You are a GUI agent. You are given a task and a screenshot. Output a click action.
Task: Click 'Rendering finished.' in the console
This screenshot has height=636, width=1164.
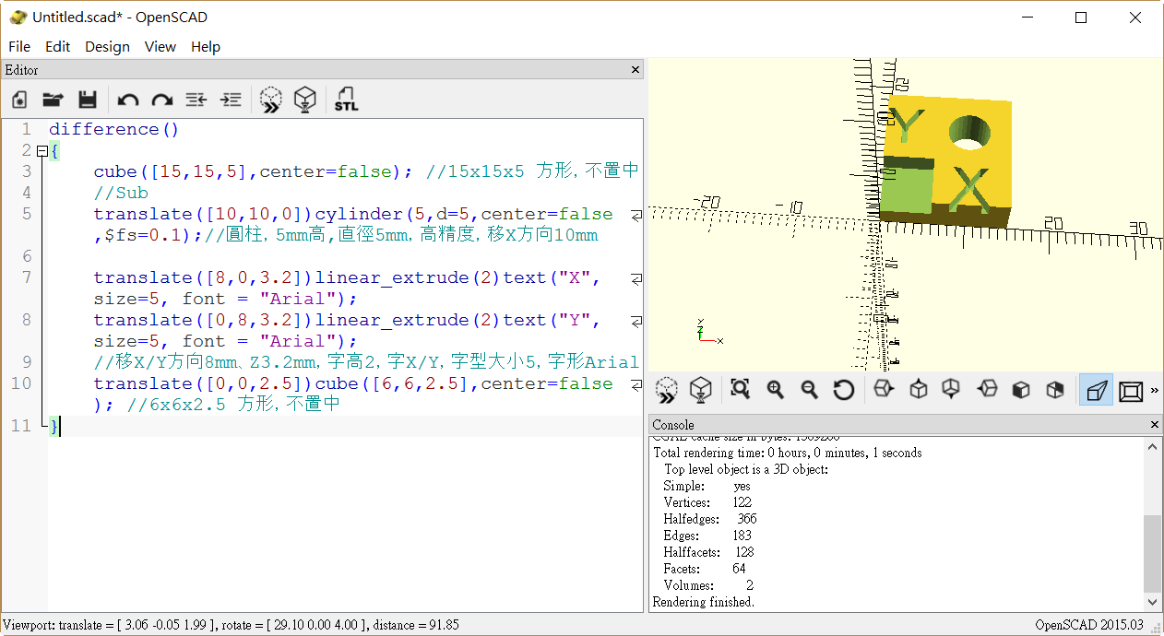coord(704,602)
